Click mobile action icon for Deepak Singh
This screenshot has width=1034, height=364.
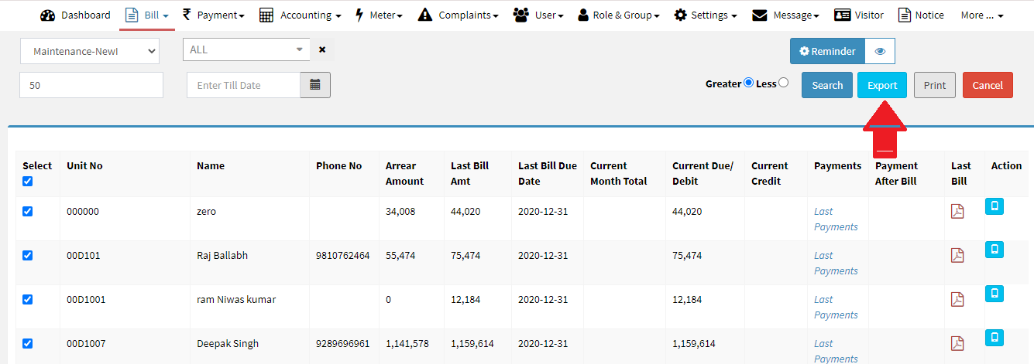click(x=994, y=338)
